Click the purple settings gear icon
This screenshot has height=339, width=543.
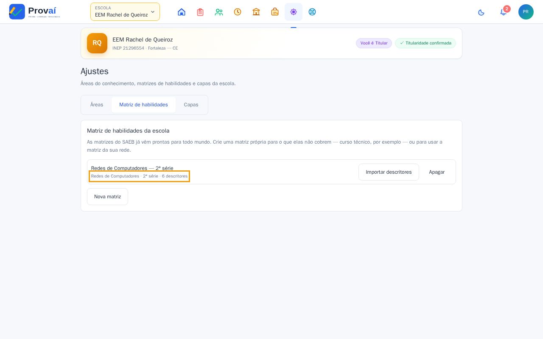point(294,12)
